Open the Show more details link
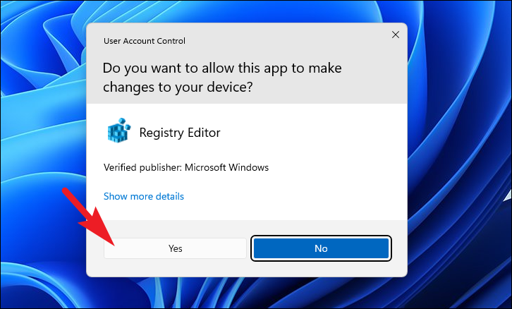Image resolution: width=512 pixels, height=309 pixels. (144, 196)
